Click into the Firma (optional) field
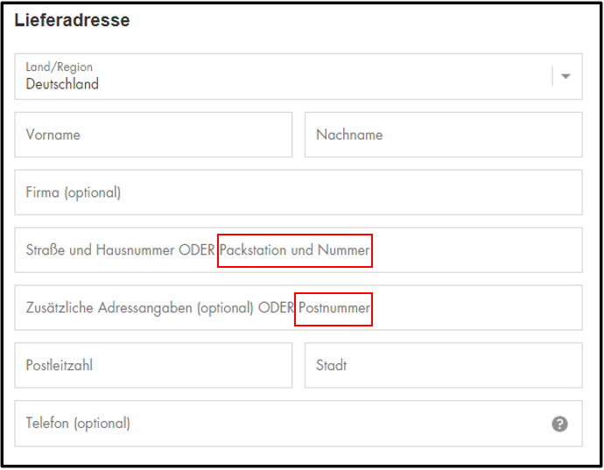This screenshot has height=470, width=604. click(298, 193)
